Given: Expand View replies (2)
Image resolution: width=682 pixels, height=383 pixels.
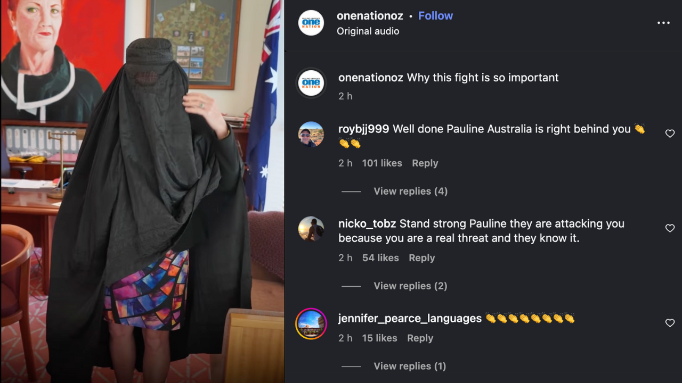Looking at the screenshot, I should 410,286.
